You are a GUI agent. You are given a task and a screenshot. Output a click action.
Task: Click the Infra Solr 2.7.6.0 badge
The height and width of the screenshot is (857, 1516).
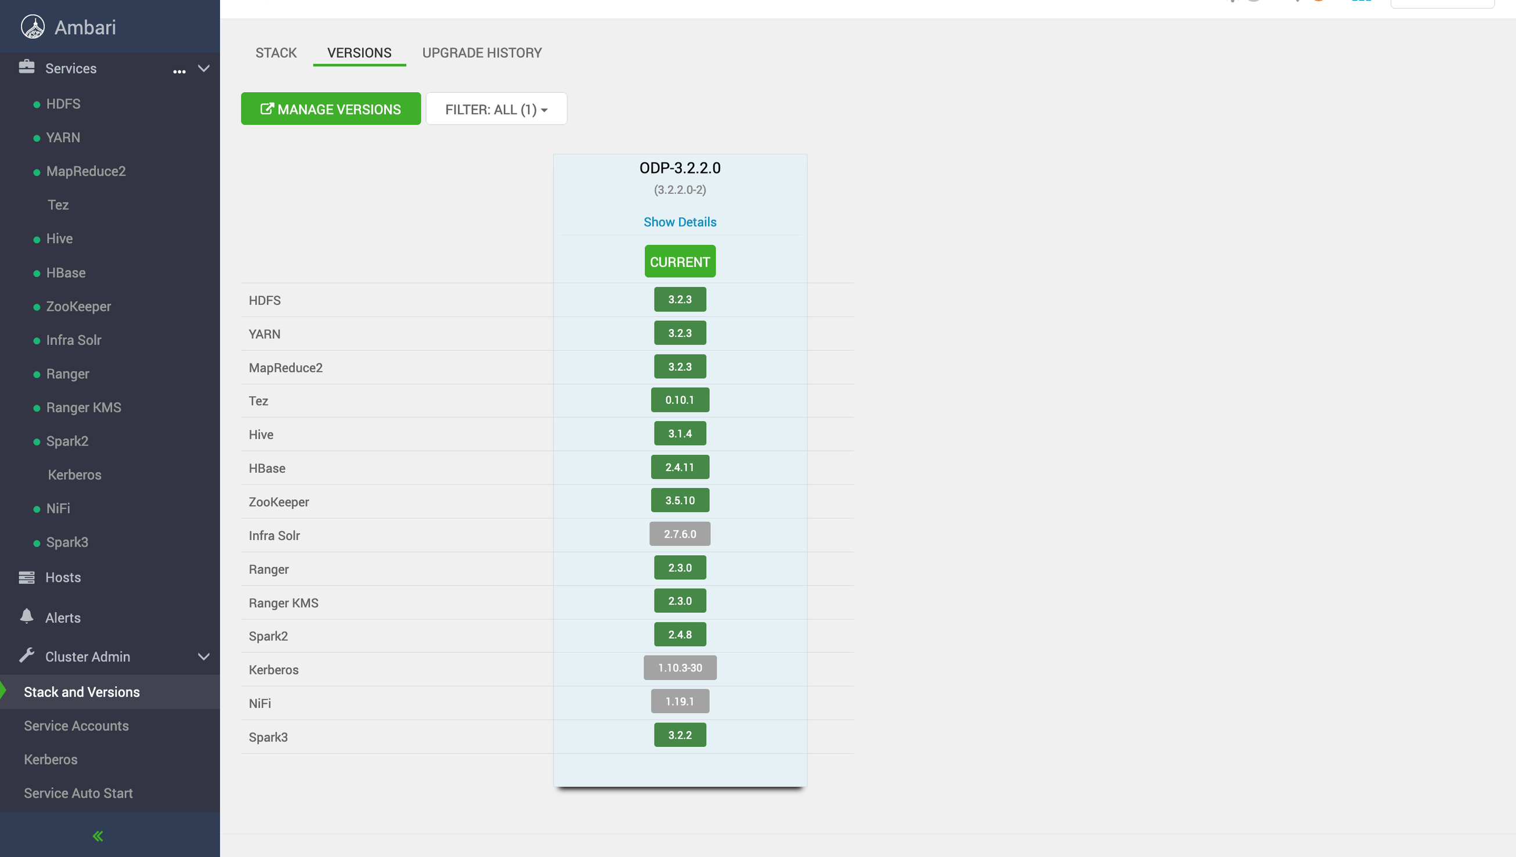coord(680,534)
